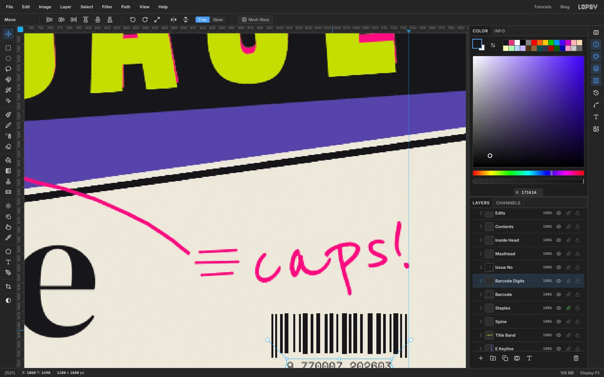Select the Paint Bucket fill tool
The width and height of the screenshot is (604, 377).
(8, 160)
